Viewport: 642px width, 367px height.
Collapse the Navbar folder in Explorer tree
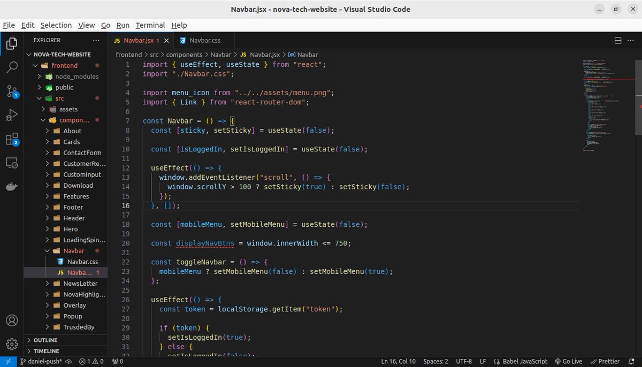click(66, 251)
